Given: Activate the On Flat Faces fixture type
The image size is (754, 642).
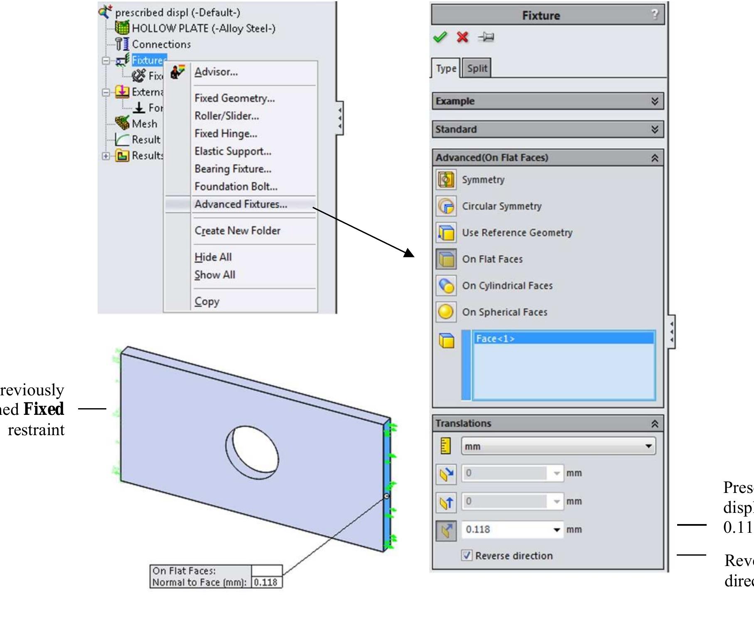Looking at the screenshot, I should coord(493,259).
